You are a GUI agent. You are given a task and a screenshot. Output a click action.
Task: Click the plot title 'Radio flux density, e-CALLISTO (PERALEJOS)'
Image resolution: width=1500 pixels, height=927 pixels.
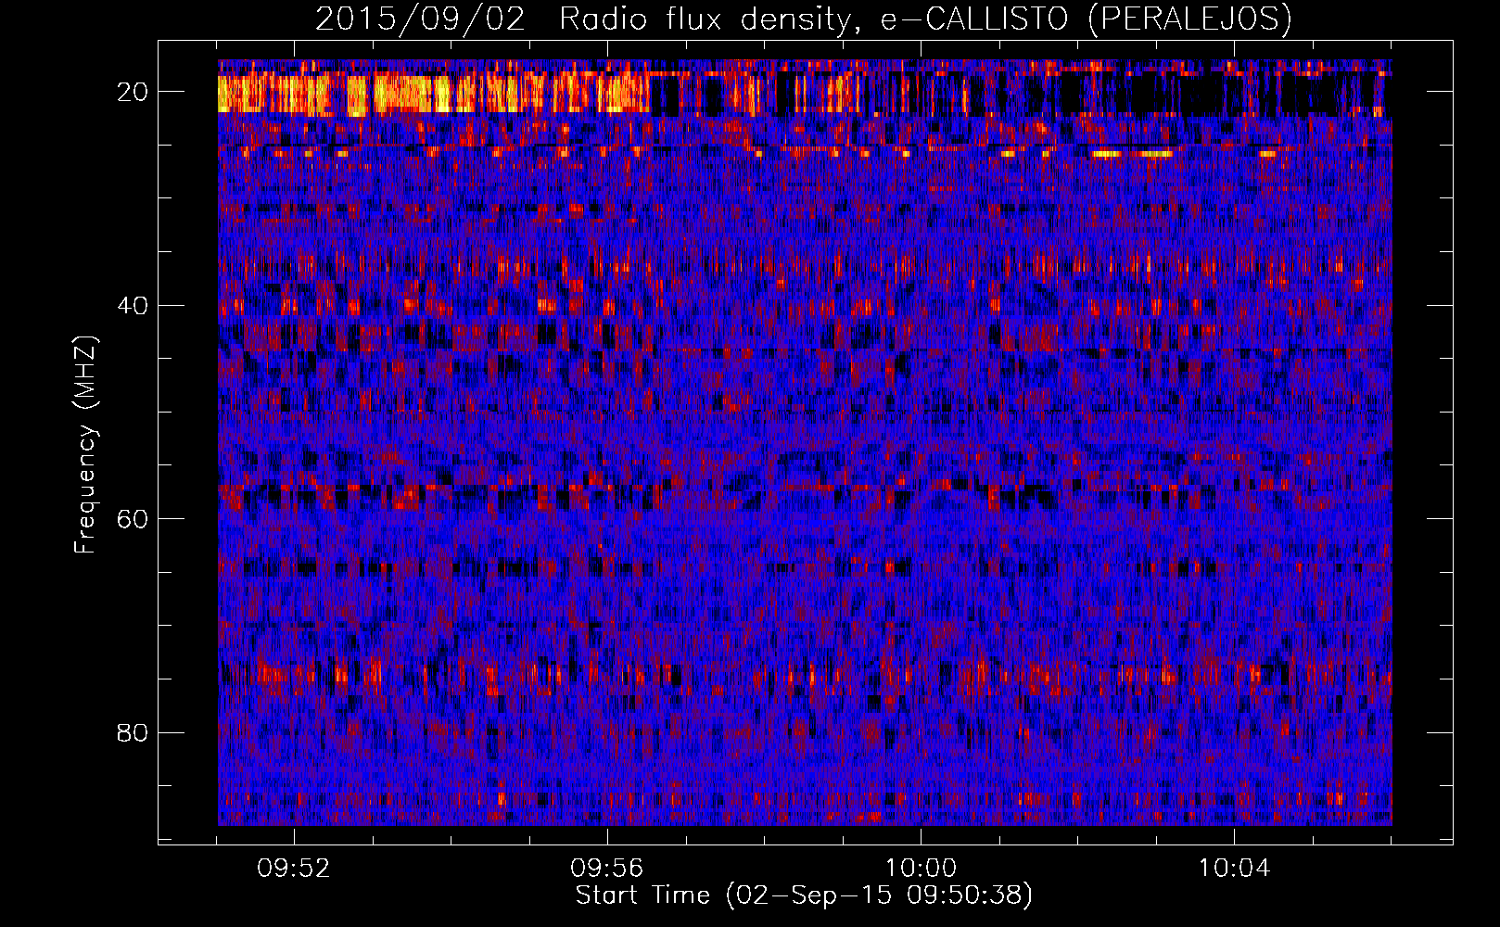[x=925, y=19]
